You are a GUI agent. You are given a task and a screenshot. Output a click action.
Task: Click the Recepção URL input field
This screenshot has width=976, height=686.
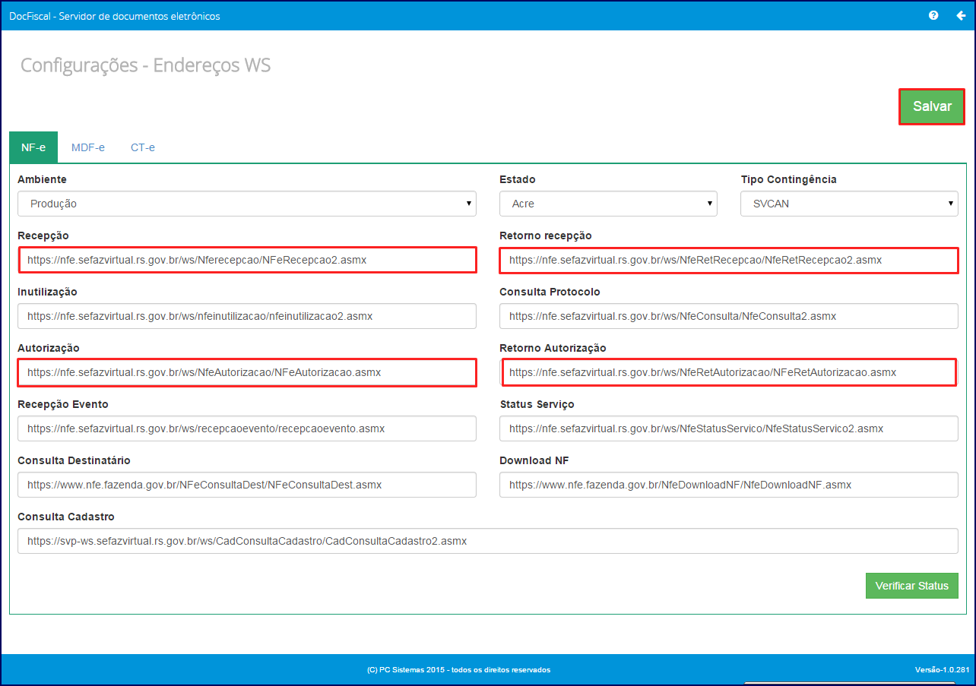pyautogui.click(x=247, y=260)
